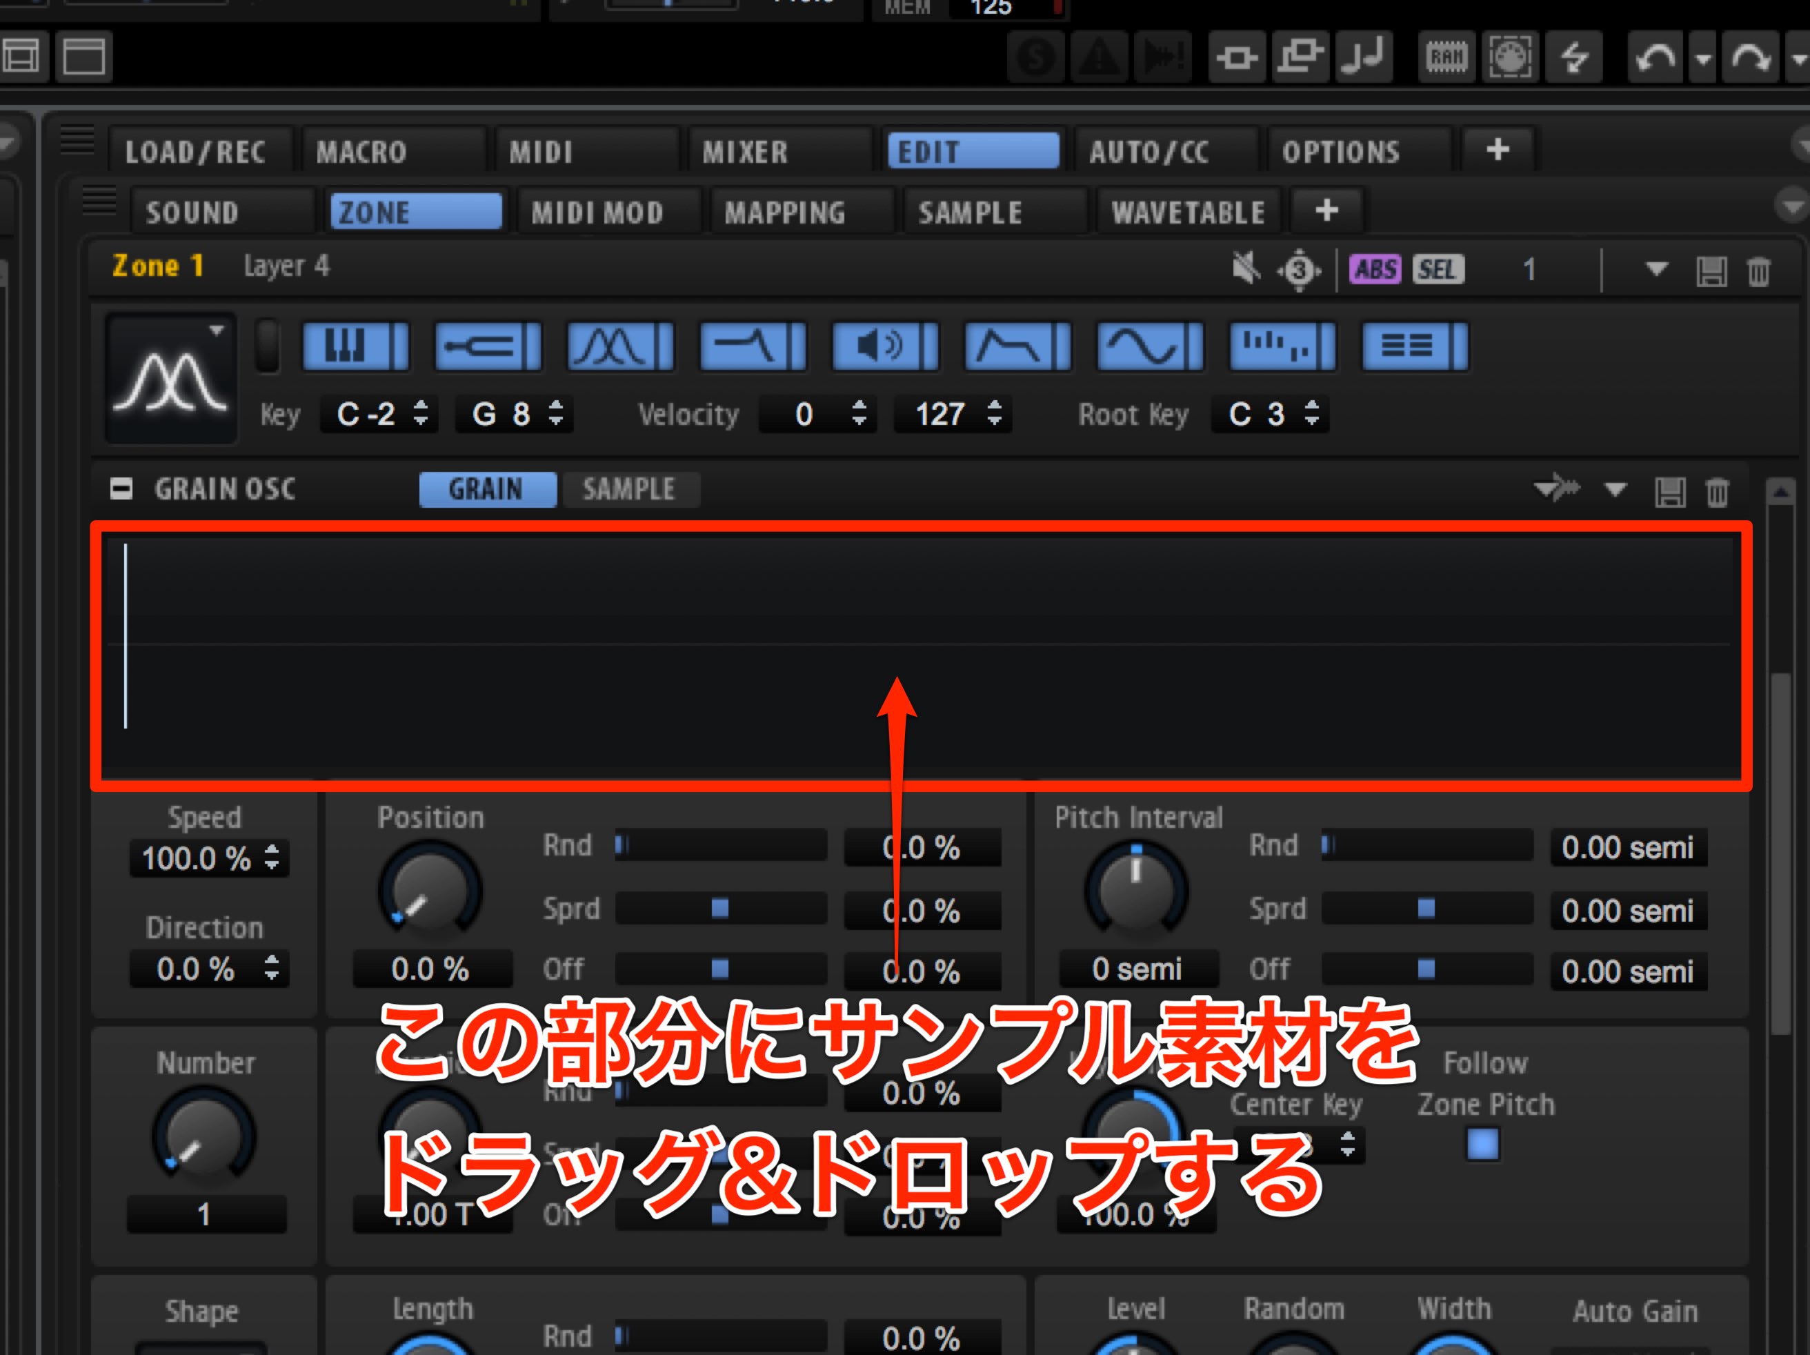This screenshot has width=1810, height=1355.
Task: Open the Voice Control section button
Action: [355, 346]
